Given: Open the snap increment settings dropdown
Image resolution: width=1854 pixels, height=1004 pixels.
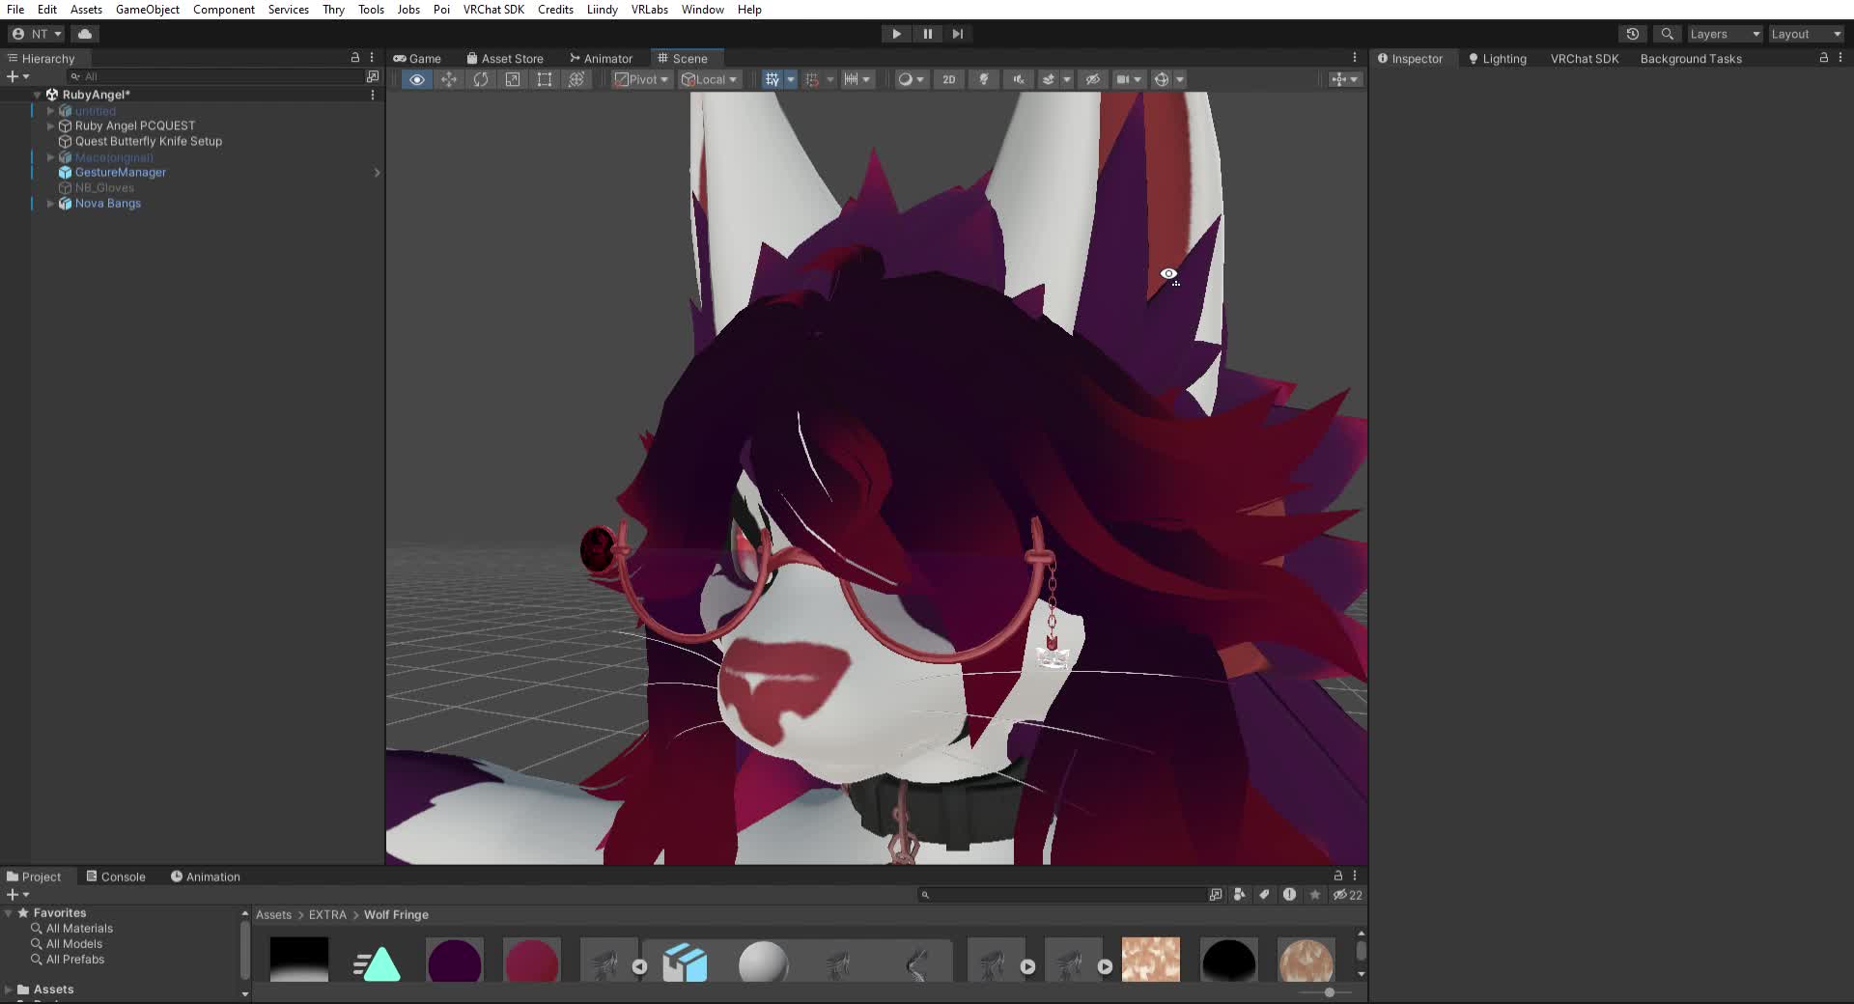Looking at the screenshot, I should pyautogui.click(x=857, y=79).
